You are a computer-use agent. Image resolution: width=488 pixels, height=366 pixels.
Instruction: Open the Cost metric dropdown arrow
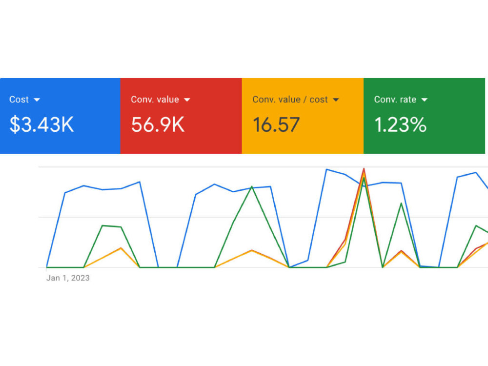point(37,100)
